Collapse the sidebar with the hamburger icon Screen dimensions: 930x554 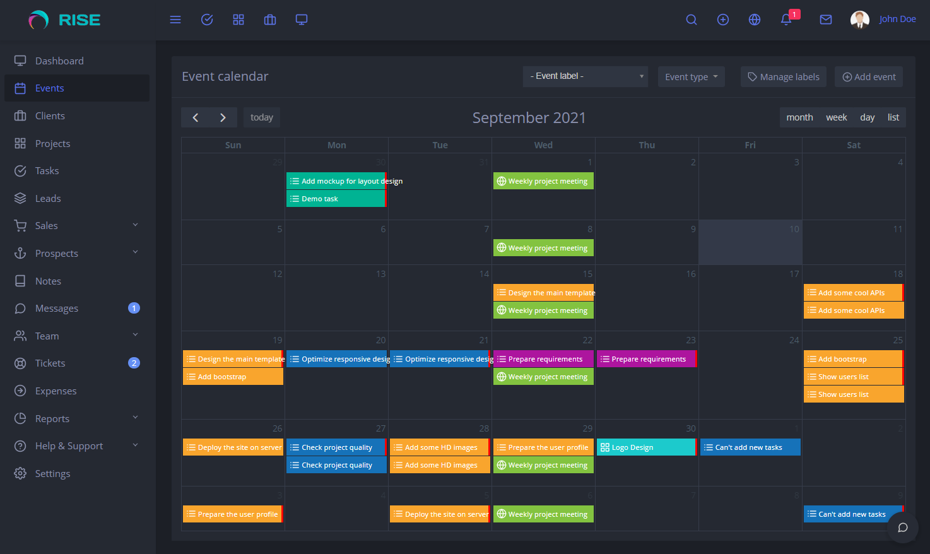[175, 20]
